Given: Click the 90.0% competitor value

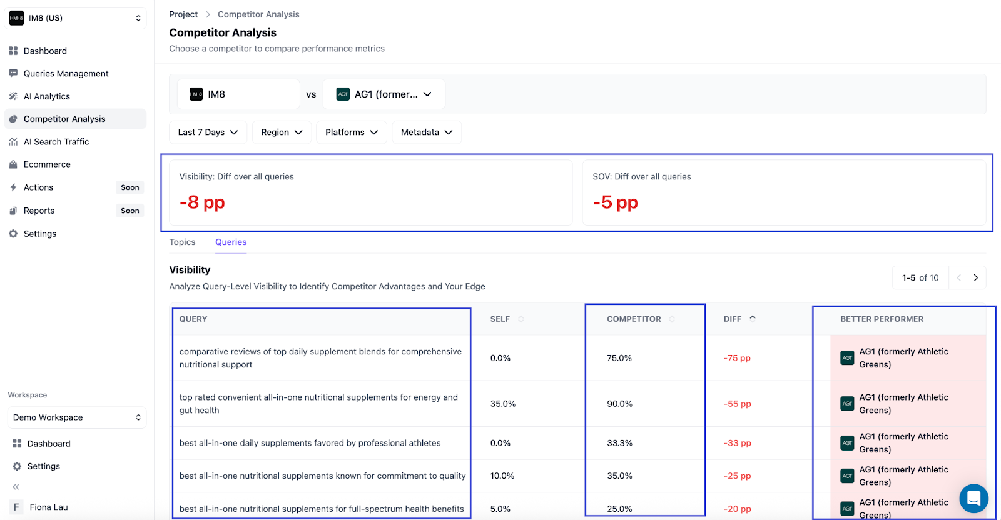Looking at the screenshot, I should point(619,404).
